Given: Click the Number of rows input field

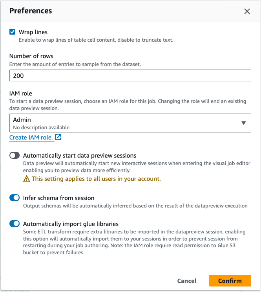Looking at the screenshot, I should (x=130, y=75).
